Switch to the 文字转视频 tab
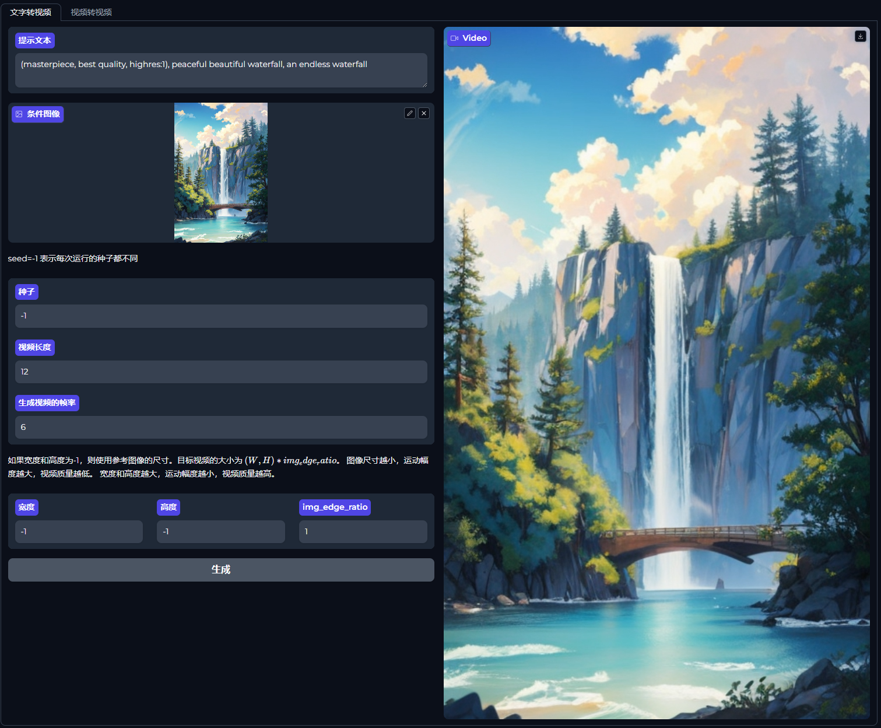881x728 pixels. coord(31,12)
